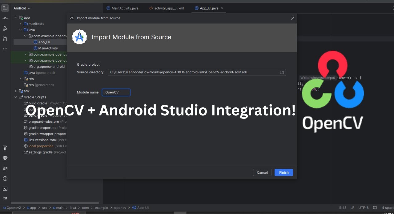Open the Pull Requests sidebar icon

pos(5,39)
